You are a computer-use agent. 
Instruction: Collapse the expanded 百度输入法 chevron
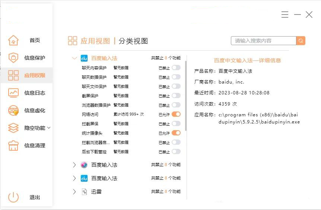point(74,58)
